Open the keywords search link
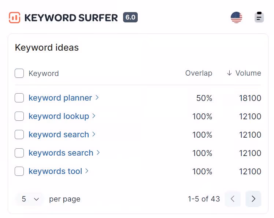 61,153
